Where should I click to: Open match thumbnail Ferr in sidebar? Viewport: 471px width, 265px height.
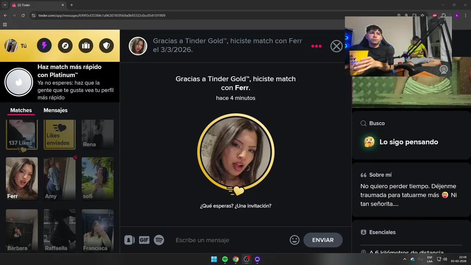pos(22,179)
